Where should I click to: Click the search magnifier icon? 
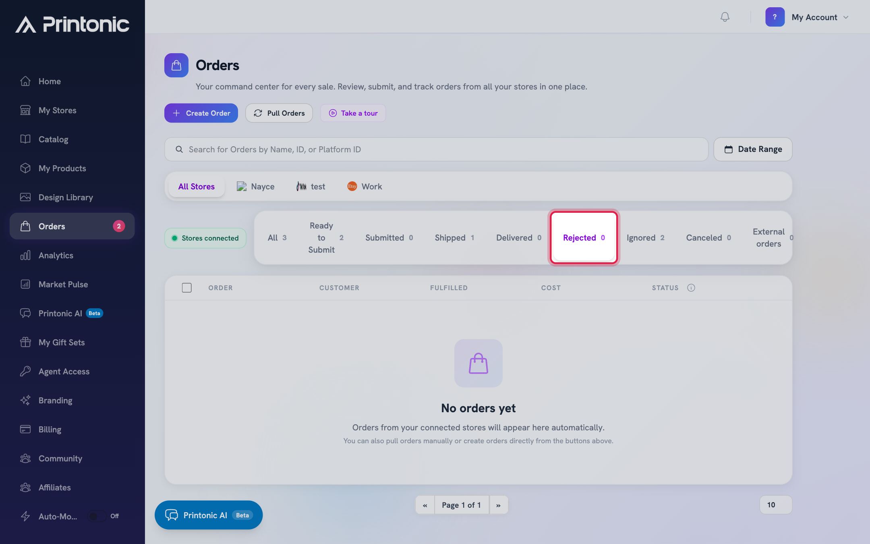pos(179,149)
